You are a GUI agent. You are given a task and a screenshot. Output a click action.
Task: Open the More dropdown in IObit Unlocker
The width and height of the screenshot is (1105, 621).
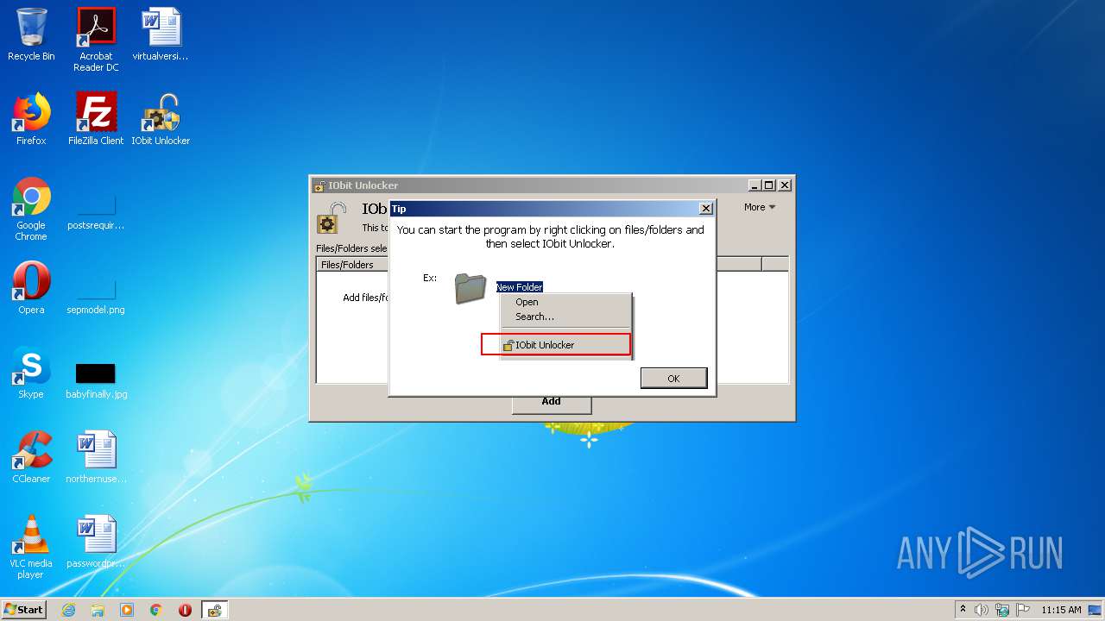pyautogui.click(x=760, y=207)
